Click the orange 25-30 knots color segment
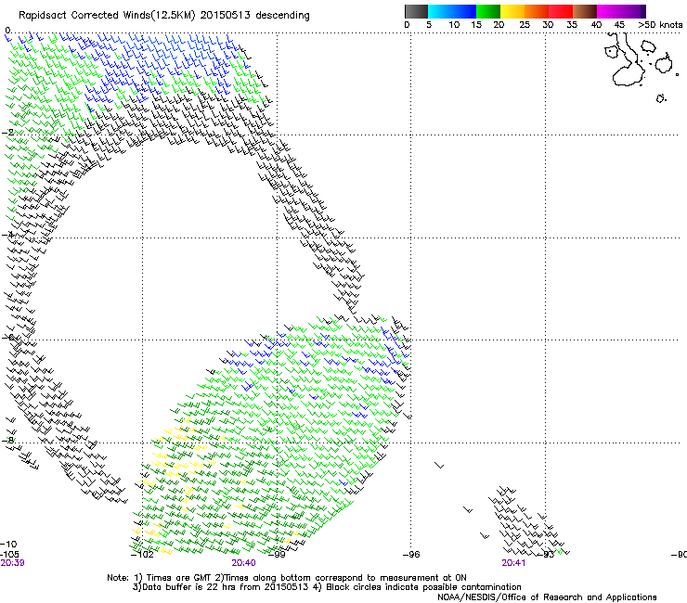 (537, 11)
